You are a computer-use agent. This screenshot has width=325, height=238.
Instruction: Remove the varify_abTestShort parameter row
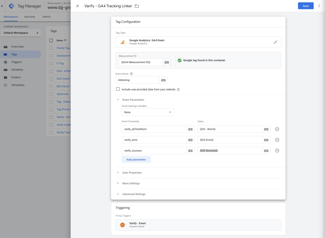(277, 129)
